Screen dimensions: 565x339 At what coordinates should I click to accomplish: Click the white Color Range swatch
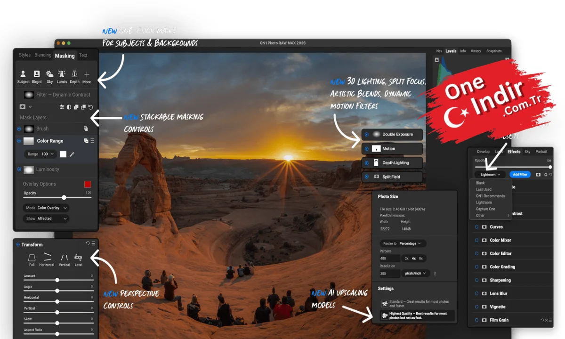coord(63,154)
